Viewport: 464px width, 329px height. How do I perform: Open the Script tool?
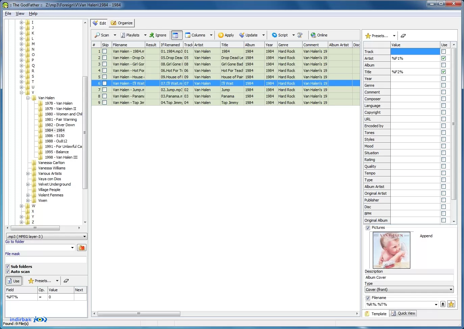(x=280, y=35)
